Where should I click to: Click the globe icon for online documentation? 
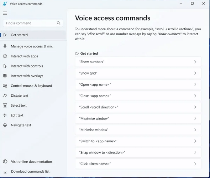pyautogui.click(x=5, y=162)
